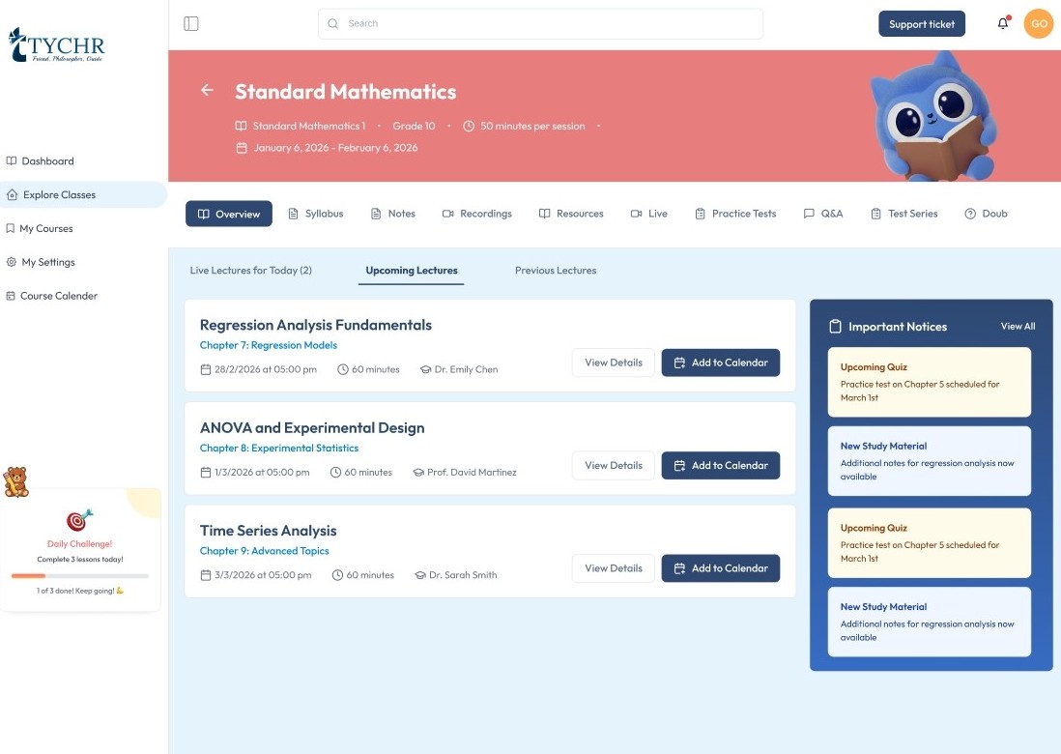Screen dimensions: 1061x754
Task: Show Previous Lectures list
Action: [x=555, y=271]
